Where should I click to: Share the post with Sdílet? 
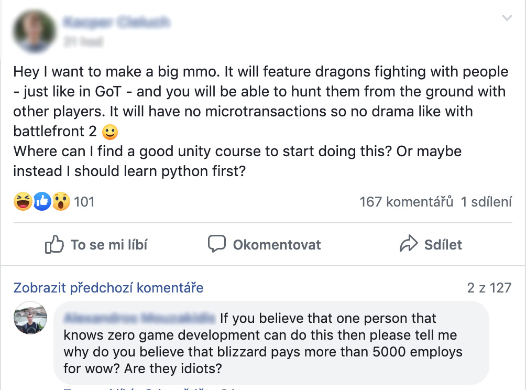point(431,244)
